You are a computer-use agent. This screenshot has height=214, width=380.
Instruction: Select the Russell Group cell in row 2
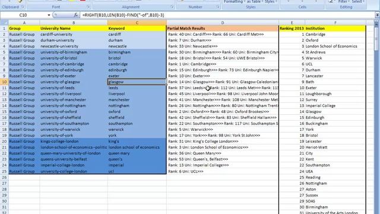(x=24, y=34)
